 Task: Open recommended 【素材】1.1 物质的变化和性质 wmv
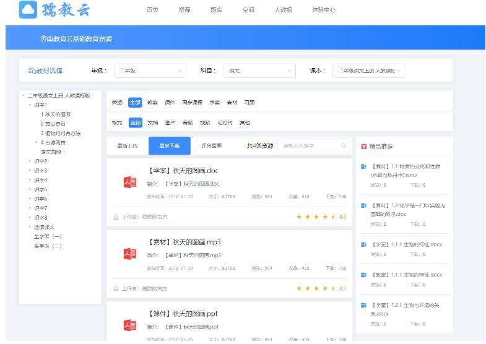coord(406,171)
